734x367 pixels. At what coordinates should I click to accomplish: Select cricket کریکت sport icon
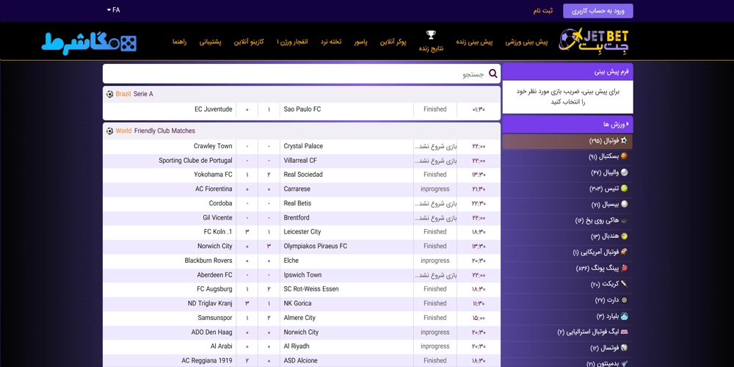pos(623,284)
